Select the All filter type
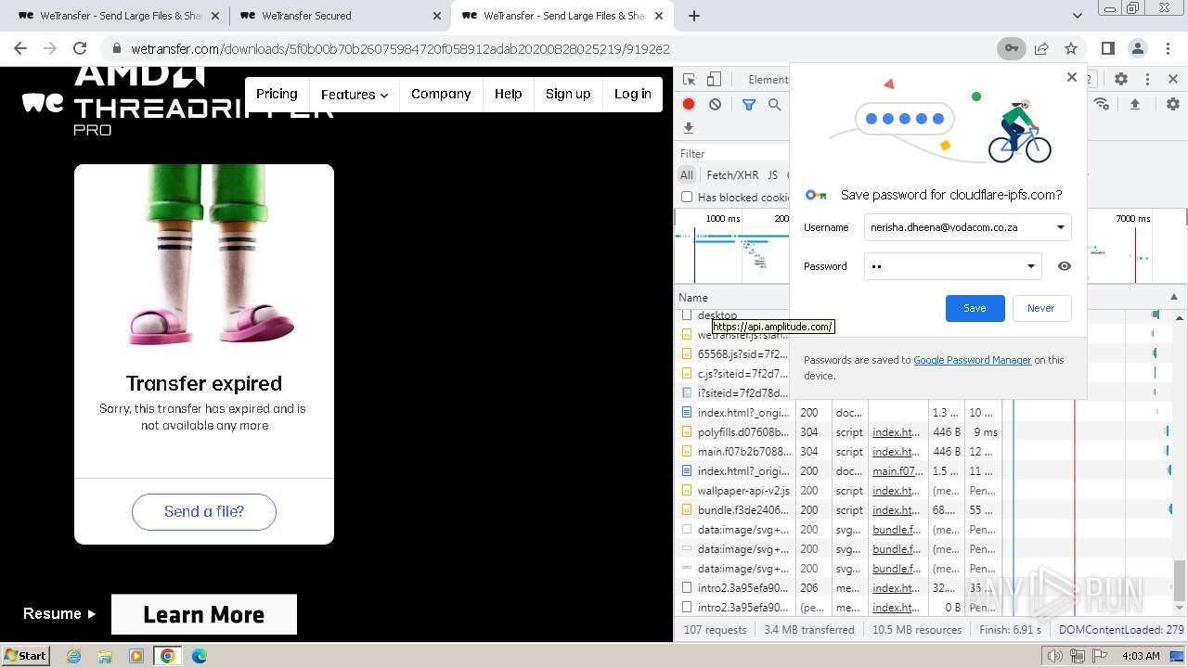Viewport: 1188px width, 668px height. [x=687, y=174]
